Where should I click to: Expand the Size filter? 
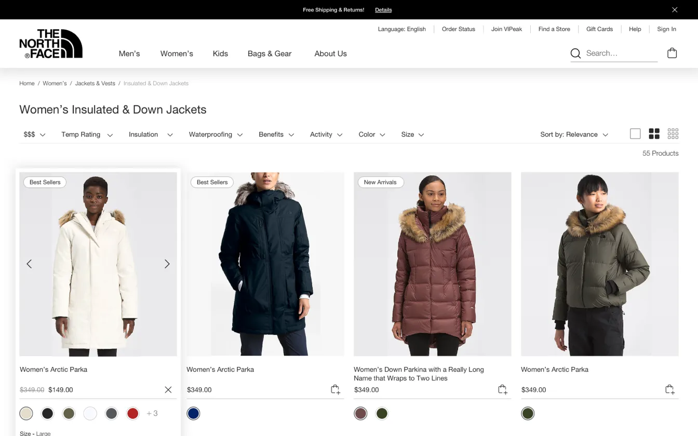point(412,134)
